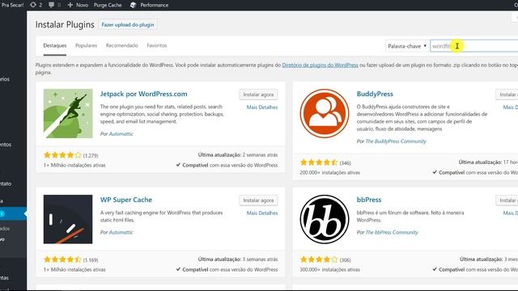Click '200.000+ instalações ativas' under BuddyPress
The width and height of the screenshot is (518, 291).
click(330, 172)
